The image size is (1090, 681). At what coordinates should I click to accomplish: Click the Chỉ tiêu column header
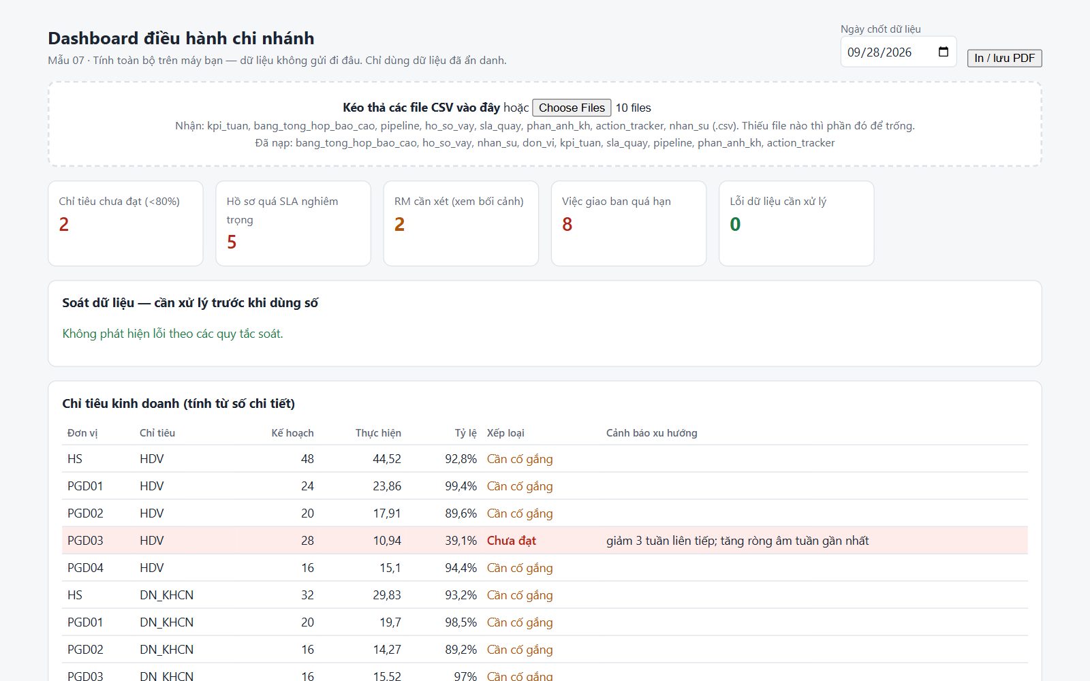[x=157, y=433]
